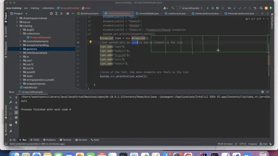278x156 pixels.
Task: Open run configuration wrench in Run panel
Action: pos(10,102)
